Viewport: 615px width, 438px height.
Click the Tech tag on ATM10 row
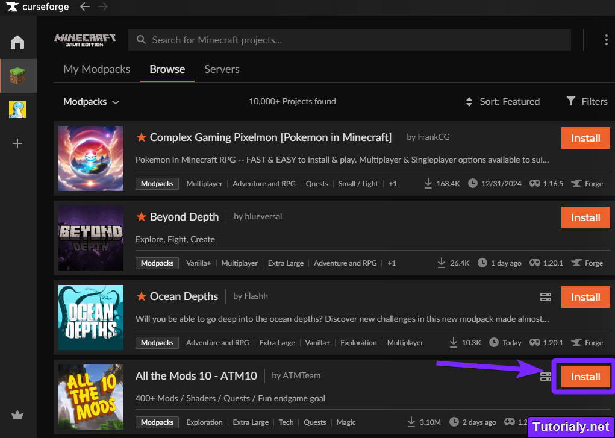click(286, 422)
